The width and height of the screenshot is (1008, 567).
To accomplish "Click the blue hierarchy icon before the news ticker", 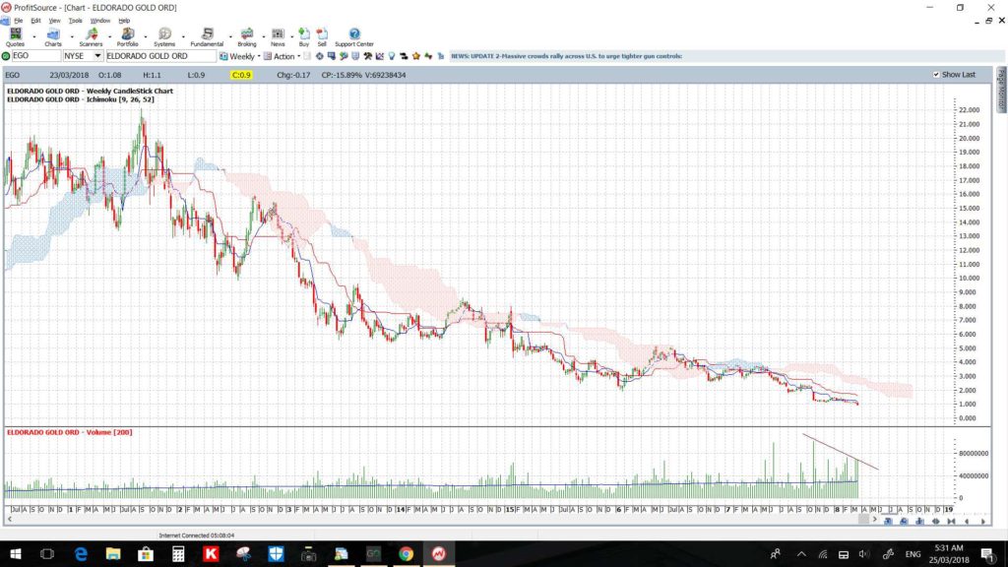I will click(x=441, y=56).
